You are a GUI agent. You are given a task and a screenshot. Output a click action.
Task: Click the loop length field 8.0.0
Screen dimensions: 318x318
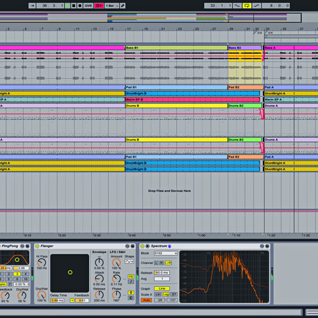pos(276,6)
